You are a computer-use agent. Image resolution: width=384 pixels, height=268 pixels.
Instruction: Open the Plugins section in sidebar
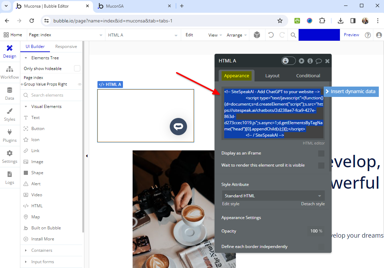[x=10, y=136]
